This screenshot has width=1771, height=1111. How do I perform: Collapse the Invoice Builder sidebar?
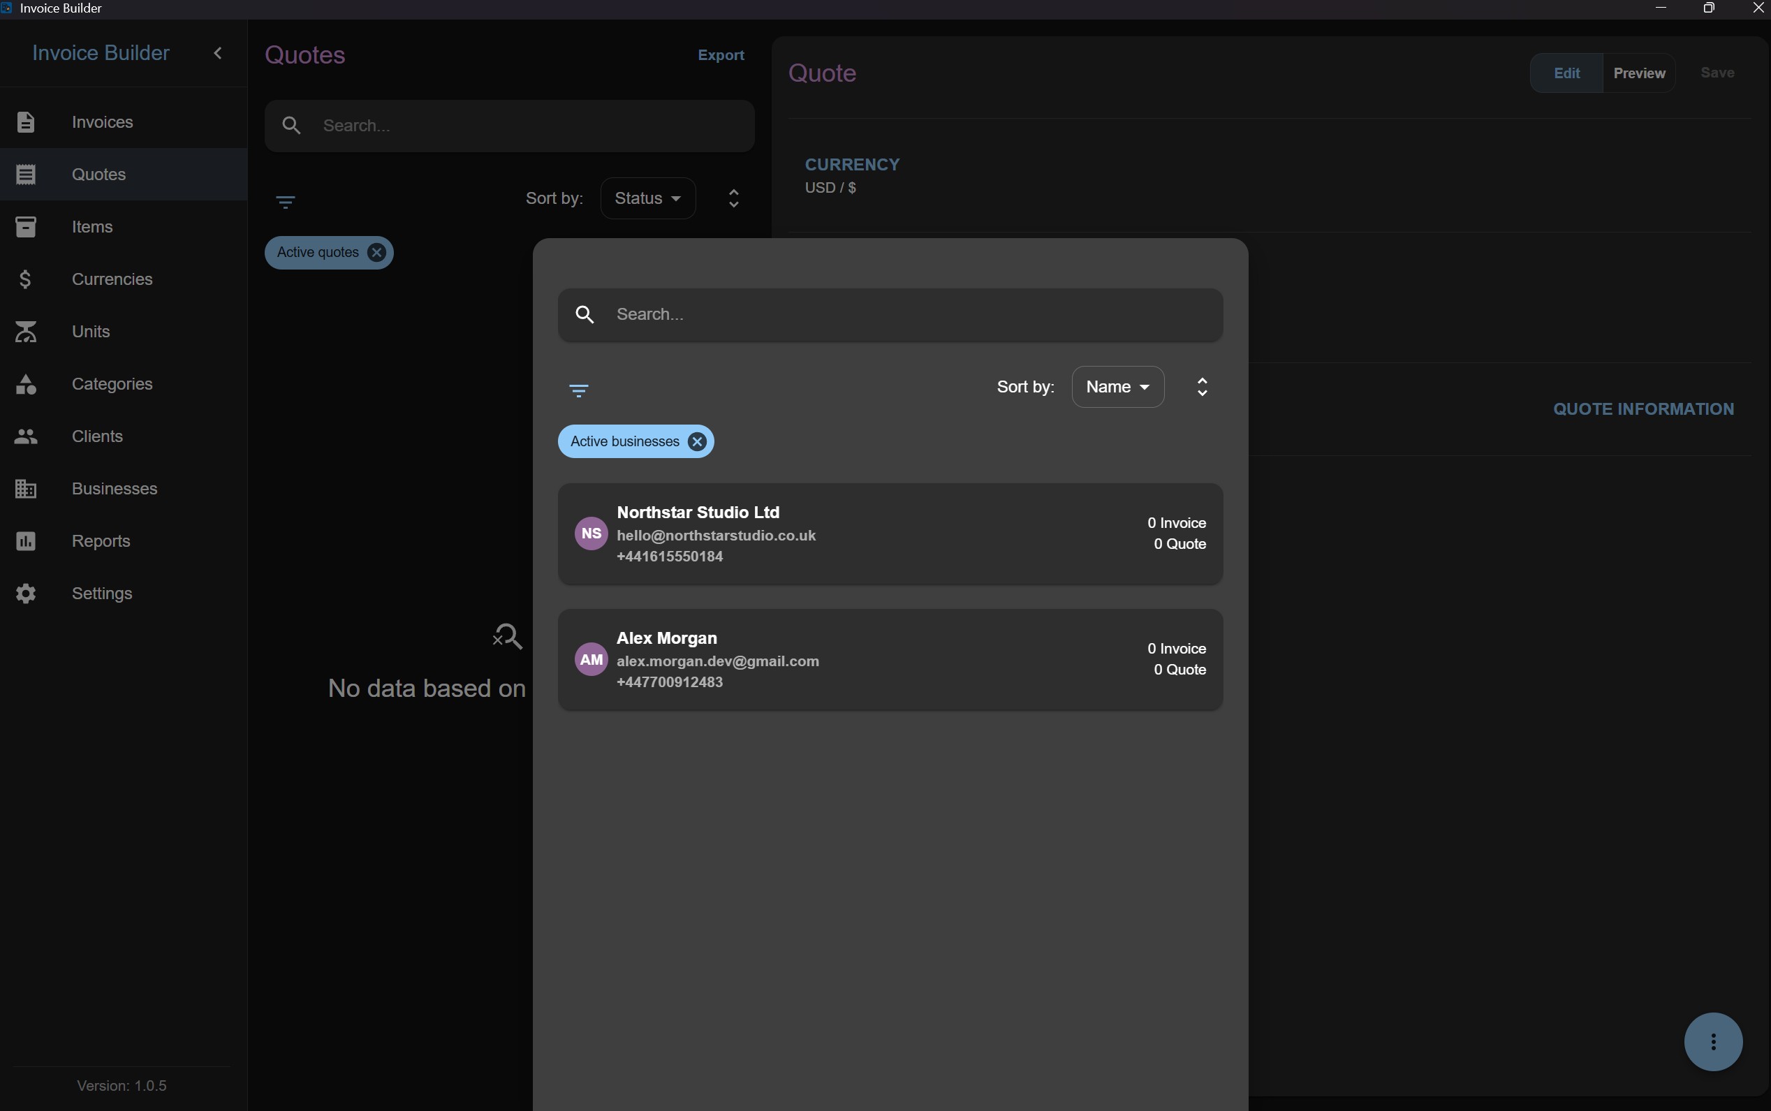[217, 53]
